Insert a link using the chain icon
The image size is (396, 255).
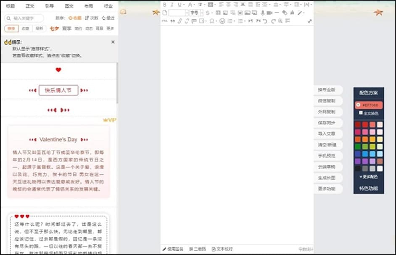point(180,21)
